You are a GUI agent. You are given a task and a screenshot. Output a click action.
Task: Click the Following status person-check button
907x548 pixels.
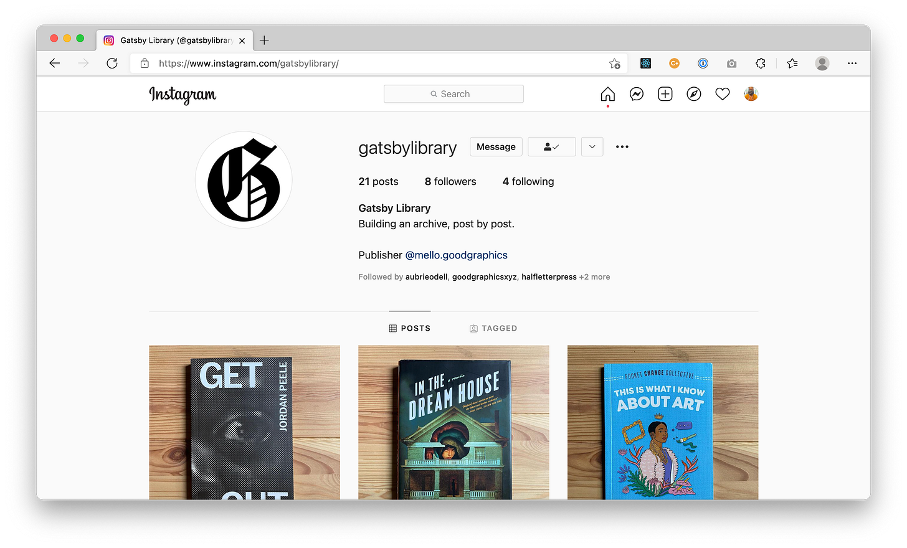point(551,147)
